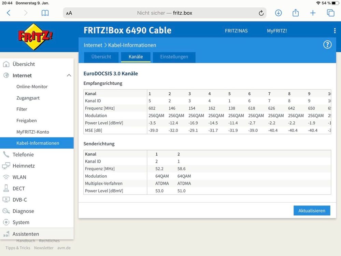Open the Safari bookmarks book icon
This screenshot has width=341, height=256.
tap(45, 13)
